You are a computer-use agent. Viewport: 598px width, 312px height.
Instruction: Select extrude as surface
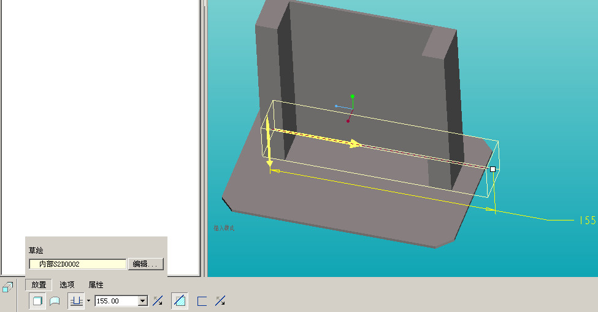click(55, 301)
